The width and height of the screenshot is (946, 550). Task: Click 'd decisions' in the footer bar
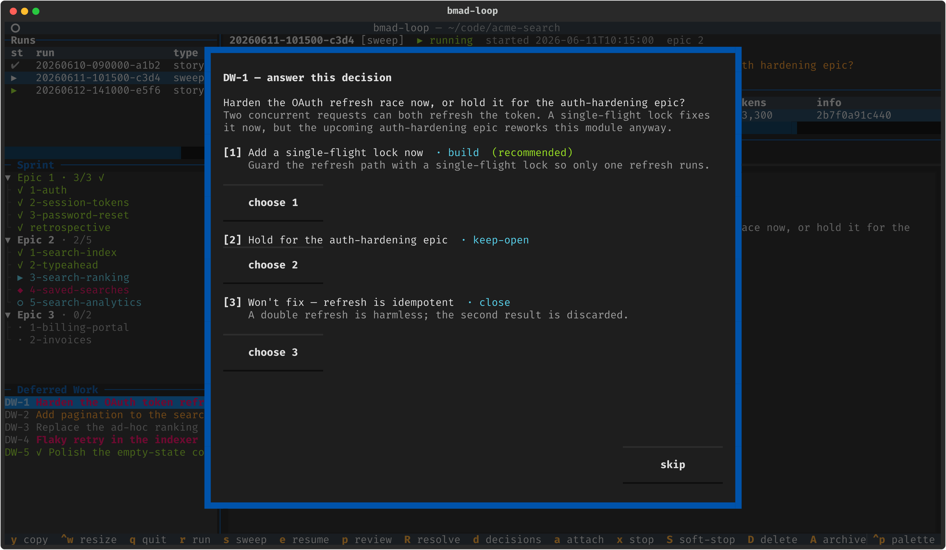[507, 540]
